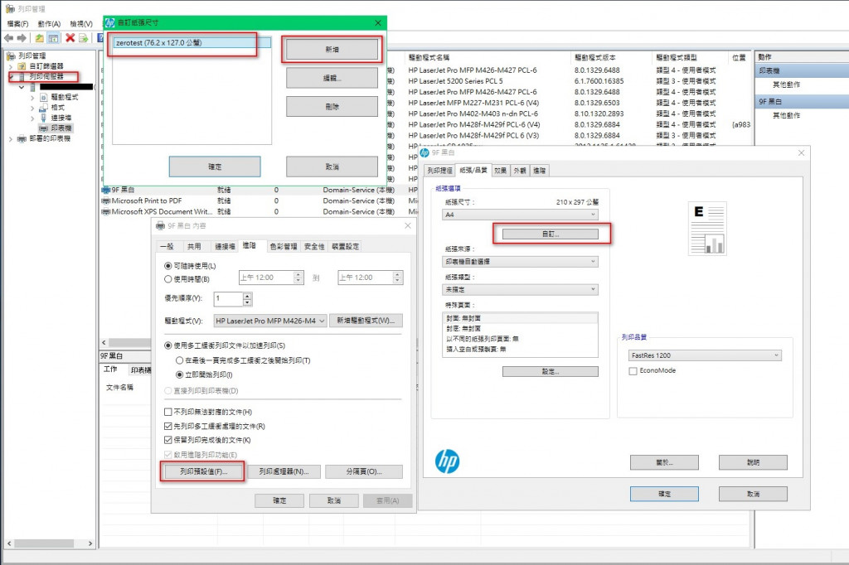Click the priority spinner up arrow

pos(247,296)
